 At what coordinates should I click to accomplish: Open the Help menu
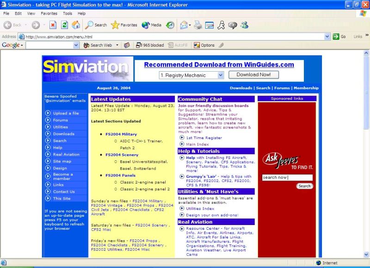coord(82,13)
